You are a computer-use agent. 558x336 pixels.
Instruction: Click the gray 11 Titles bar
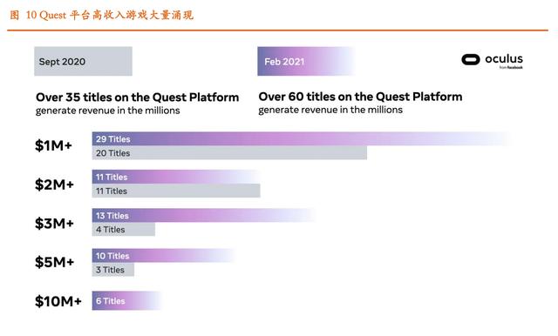click(176, 191)
